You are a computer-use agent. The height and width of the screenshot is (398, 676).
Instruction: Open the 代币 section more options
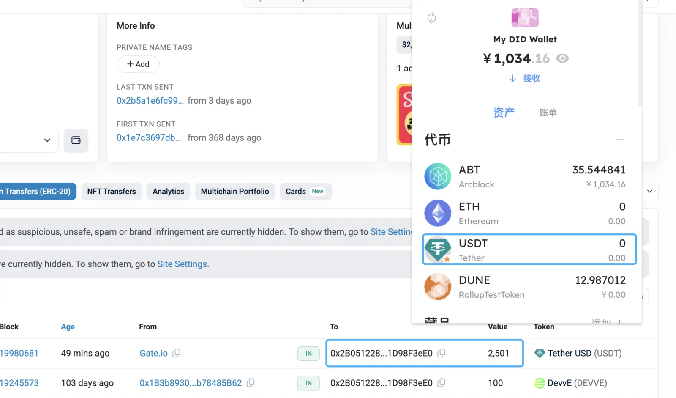619,140
